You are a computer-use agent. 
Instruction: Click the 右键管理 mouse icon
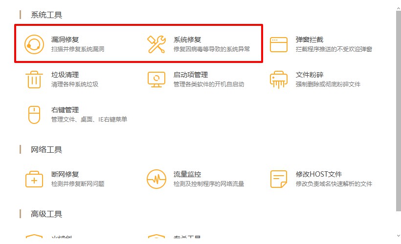(x=34, y=115)
